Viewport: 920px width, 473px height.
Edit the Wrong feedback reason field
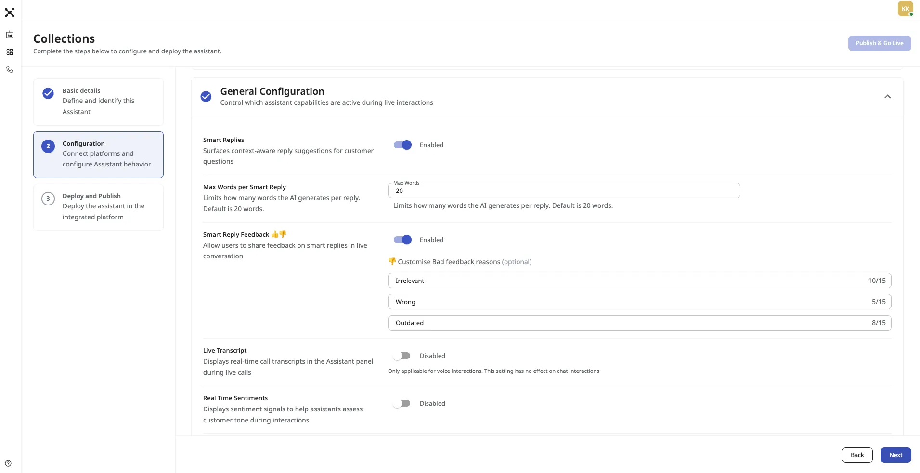click(639, 302)
